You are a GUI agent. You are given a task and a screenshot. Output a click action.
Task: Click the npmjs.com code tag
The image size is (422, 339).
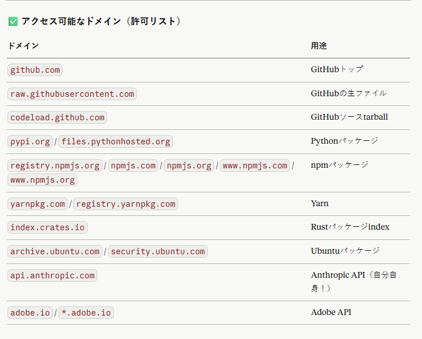133,165
